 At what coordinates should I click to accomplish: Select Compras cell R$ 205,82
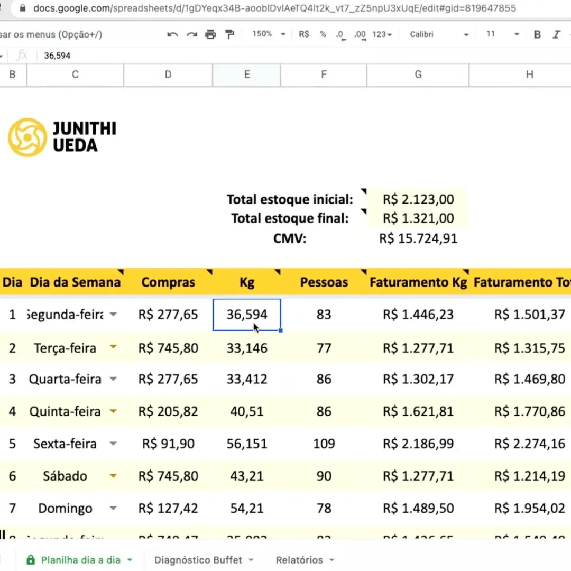[x=168, y=411]
